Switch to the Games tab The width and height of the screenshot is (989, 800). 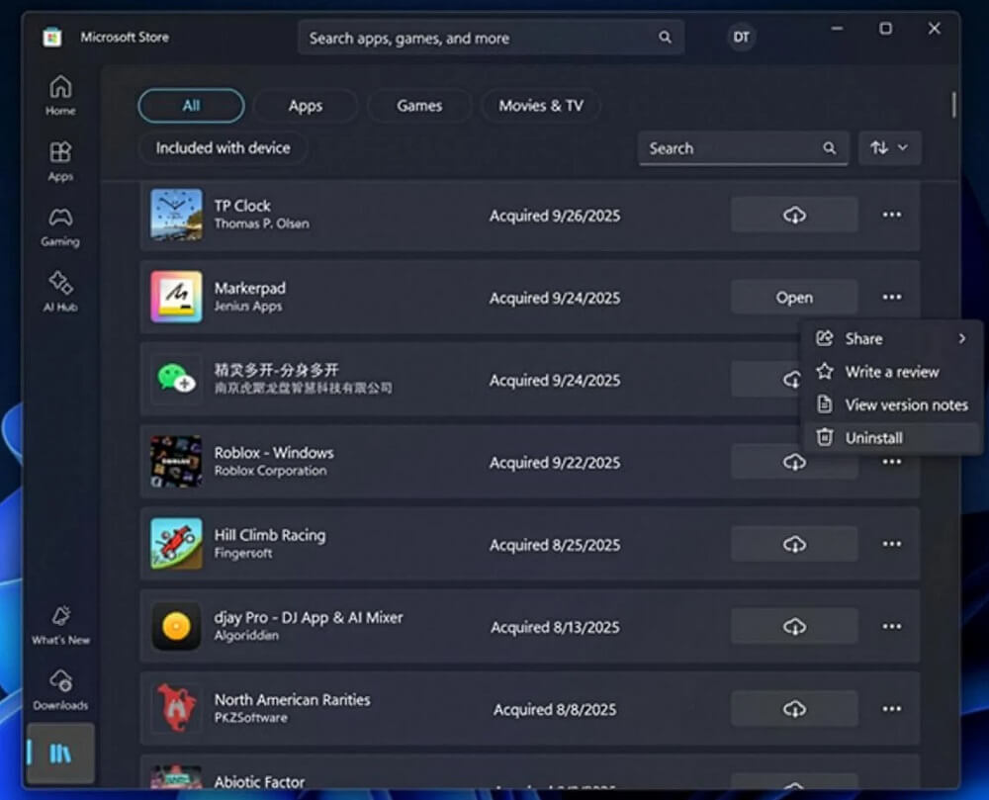tap(419, 105)
